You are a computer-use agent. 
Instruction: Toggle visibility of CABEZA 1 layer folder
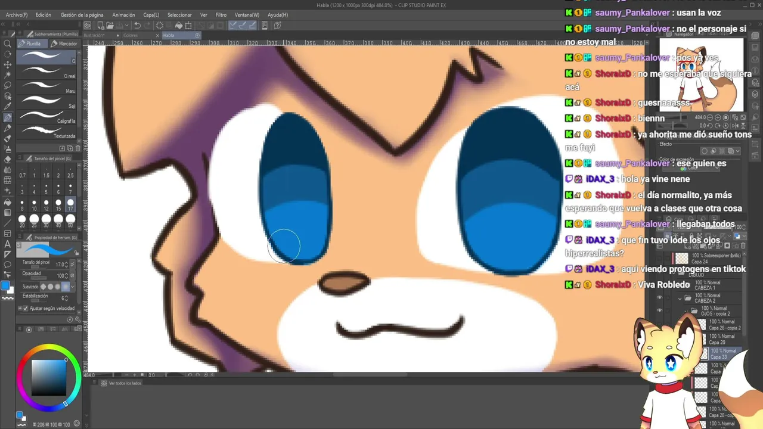click(x=659, y=285)
